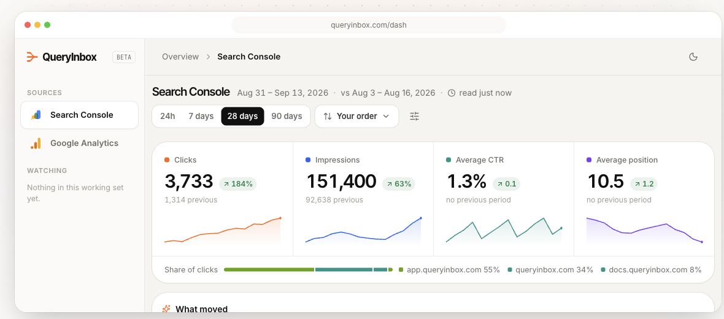Click the vs Aug 3 – Aug 16, 2026 text
Image resolution: width=724 pixels, height=319 pixels.
388,93
